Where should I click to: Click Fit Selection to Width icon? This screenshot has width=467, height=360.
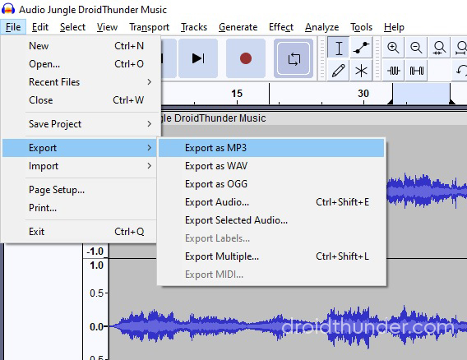point(439,48)
